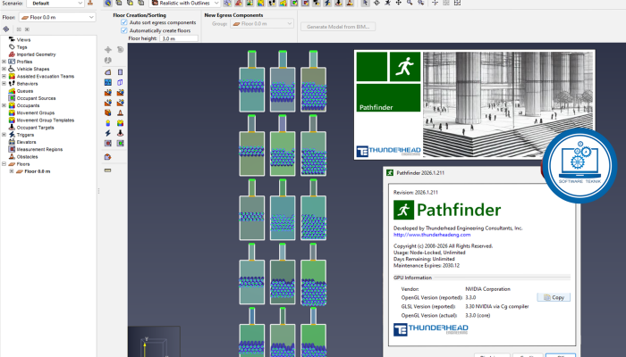
Task: Click the auto-expand icon above the tree
Action: coord(6,29)
